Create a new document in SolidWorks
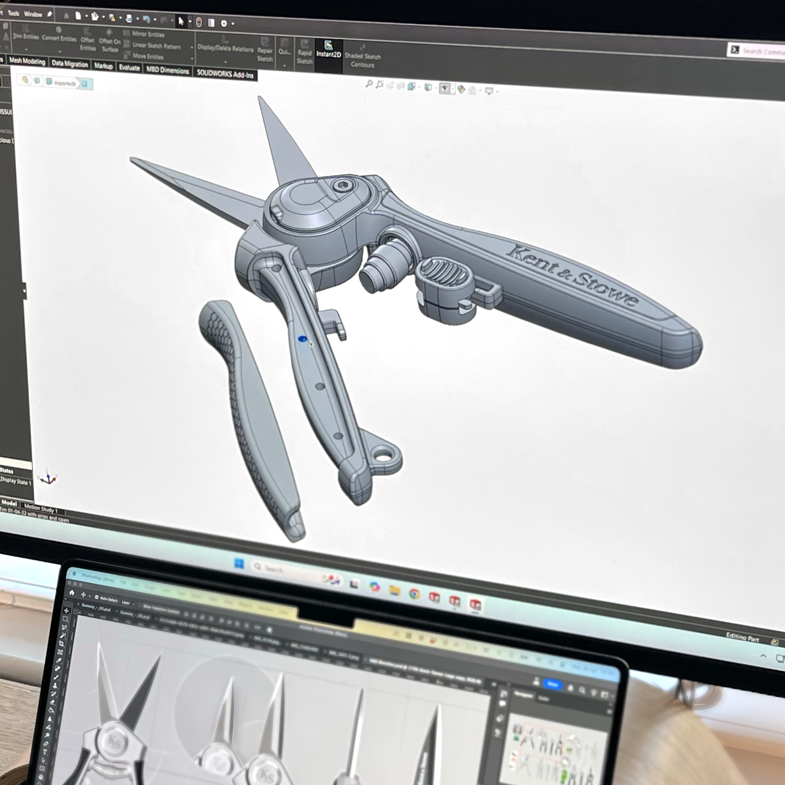The height and width of the screenshot is (785, 785). click(78, 16)
